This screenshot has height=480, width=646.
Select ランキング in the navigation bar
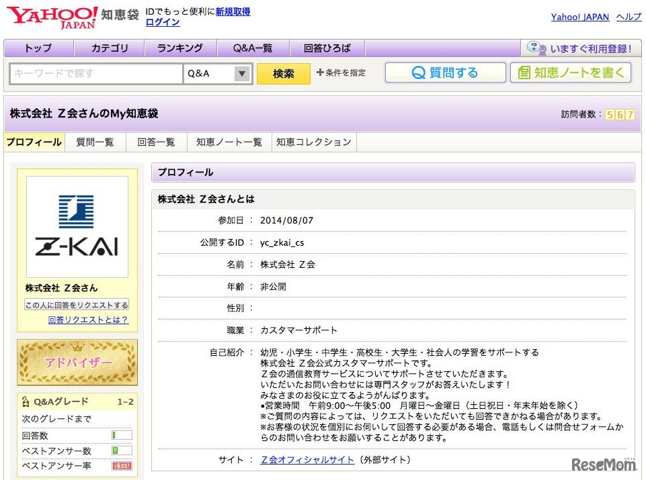pyautogui.click(x=179, y=48)
